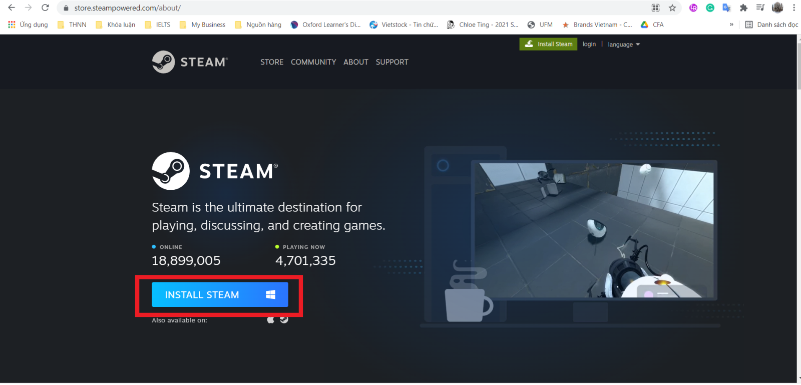801x385 pixels.
Task: Open Danh sách đọc reading list
Action: click(771, 25)
